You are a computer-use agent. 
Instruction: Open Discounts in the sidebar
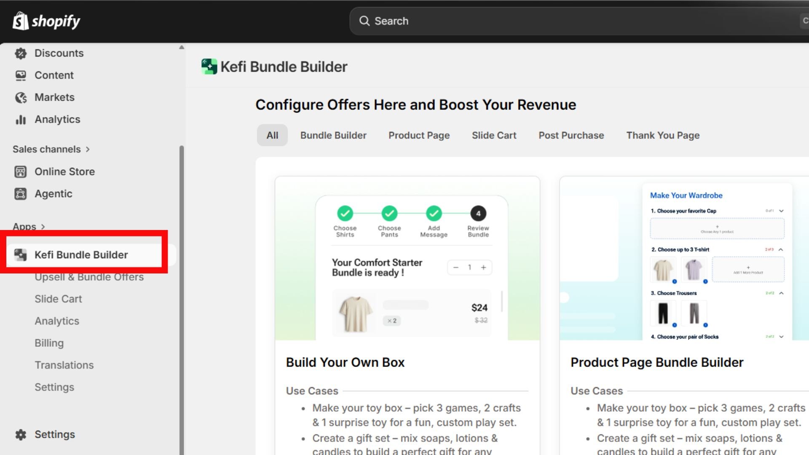pos(59,53)
